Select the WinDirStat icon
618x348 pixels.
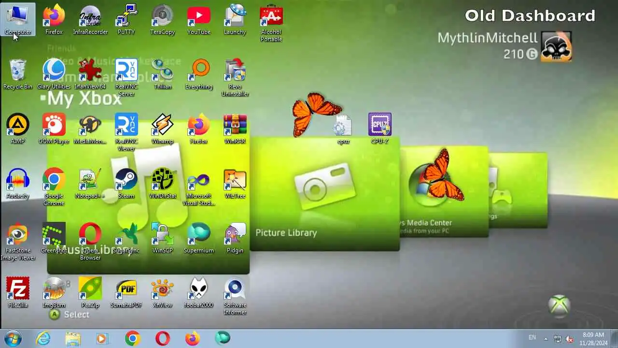163,184
